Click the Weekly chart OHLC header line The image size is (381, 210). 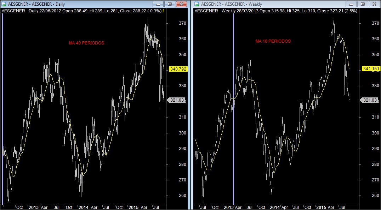276,11
